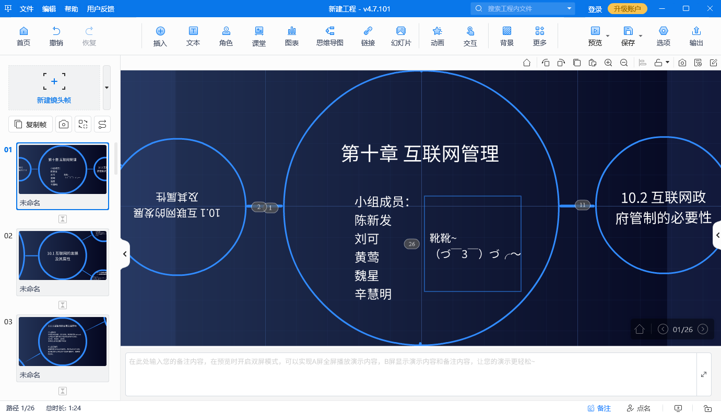
Task: Click canvas toolbar home view icon
Action: pyautogui.click(x=527, y=63)
